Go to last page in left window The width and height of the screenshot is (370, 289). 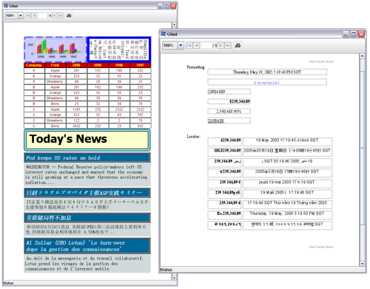tap(61, 16)
